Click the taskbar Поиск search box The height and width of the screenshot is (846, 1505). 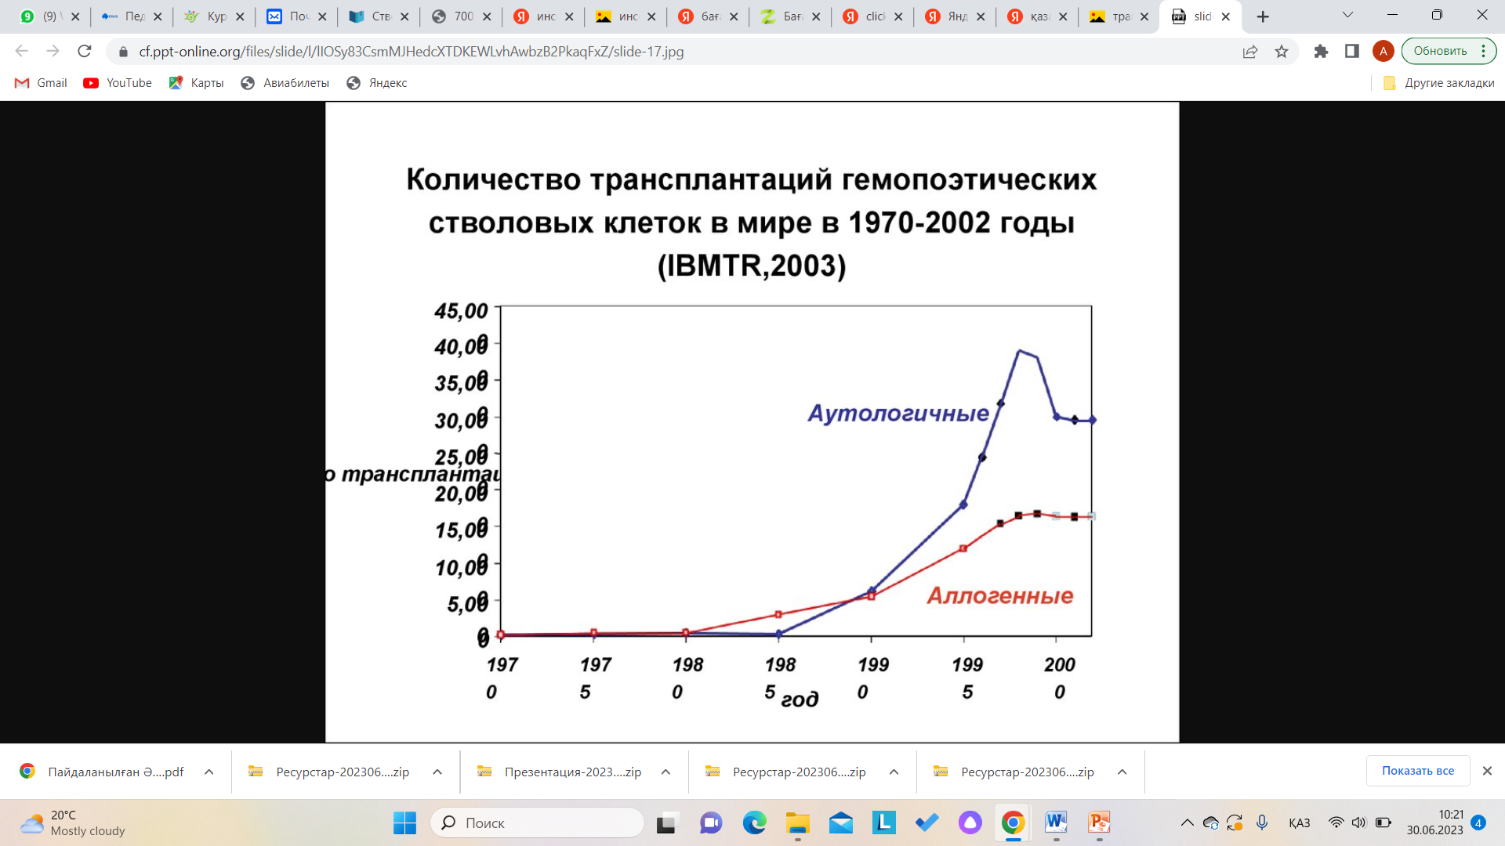point(538,822)
